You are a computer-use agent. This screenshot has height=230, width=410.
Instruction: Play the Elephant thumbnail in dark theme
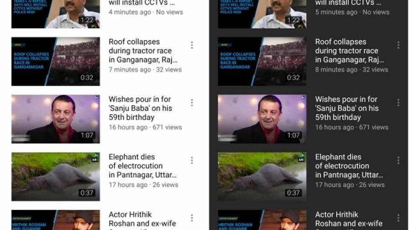pos(262,176)
